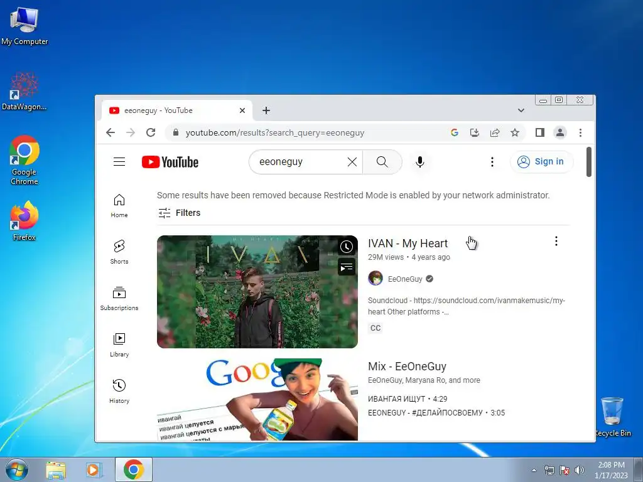Open the YouTube hamburger guide menu
This screenshot has height=482, width=643.
119,161
